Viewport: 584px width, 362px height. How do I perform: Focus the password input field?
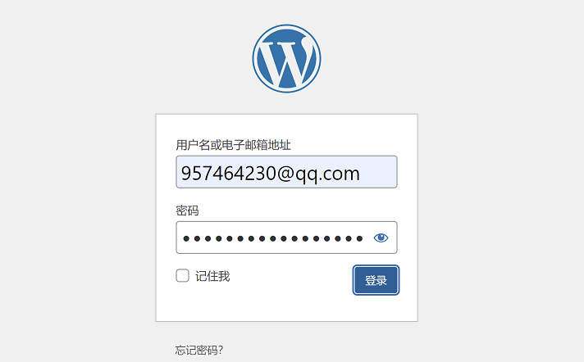pos(286,238)
